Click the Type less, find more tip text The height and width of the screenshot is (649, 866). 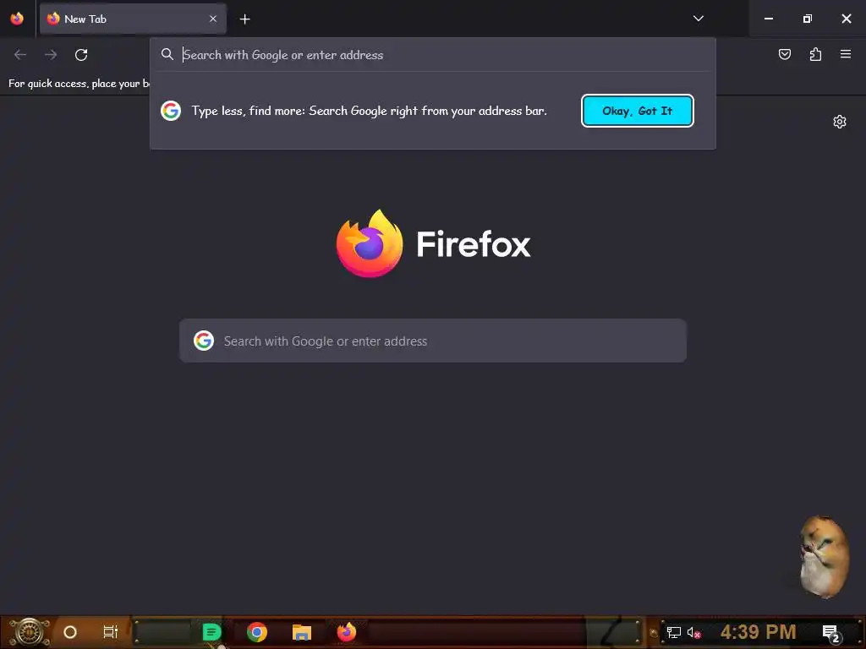(x=369, y=111)
